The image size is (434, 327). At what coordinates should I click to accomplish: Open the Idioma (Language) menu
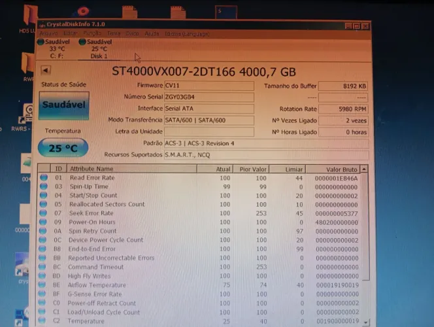tap(187, 34)
